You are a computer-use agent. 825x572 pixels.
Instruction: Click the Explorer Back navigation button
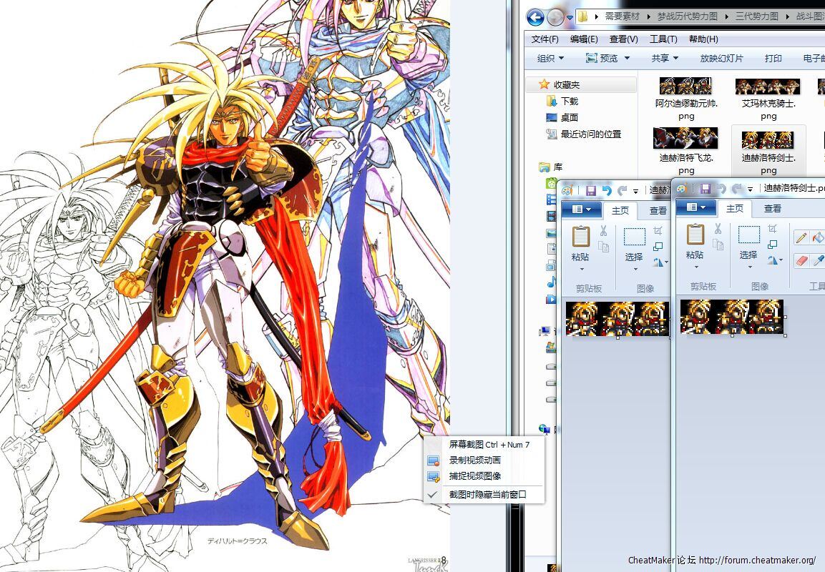click(535, 16)
